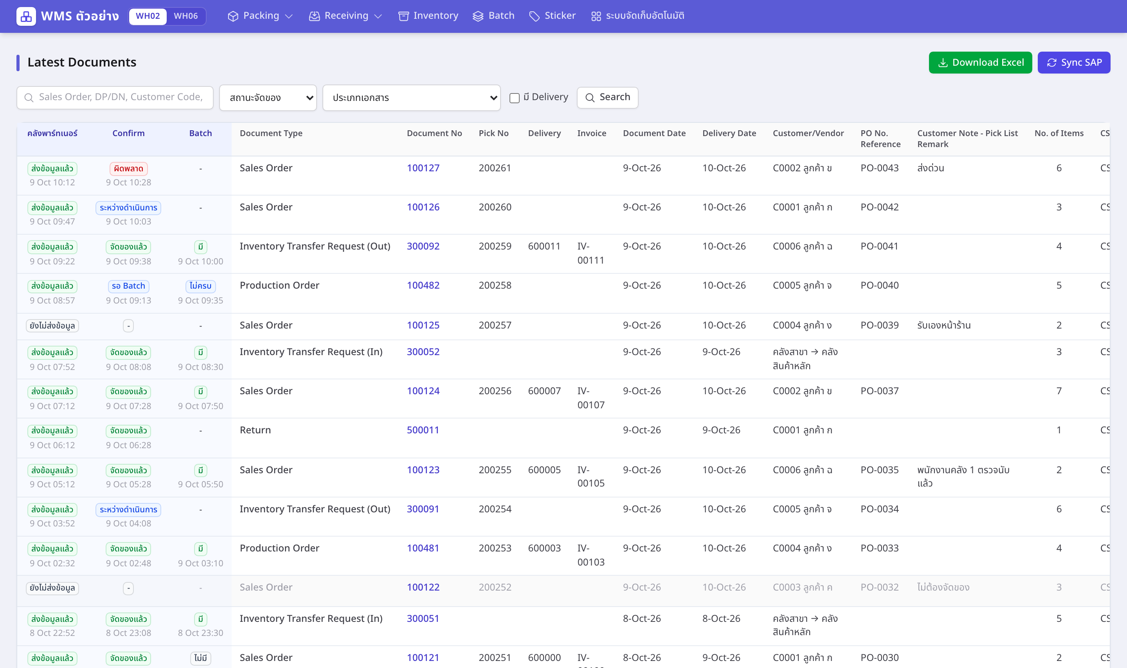Click the Sticker tag icon
Viewport: 1127px width, 668px height.
click(x=535, y=16)
